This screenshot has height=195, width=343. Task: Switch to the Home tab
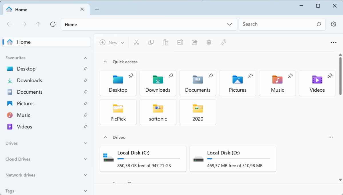(21, 9)
